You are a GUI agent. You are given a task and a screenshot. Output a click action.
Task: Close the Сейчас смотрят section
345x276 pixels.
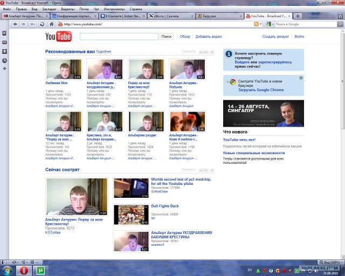[x=212, y=170]
